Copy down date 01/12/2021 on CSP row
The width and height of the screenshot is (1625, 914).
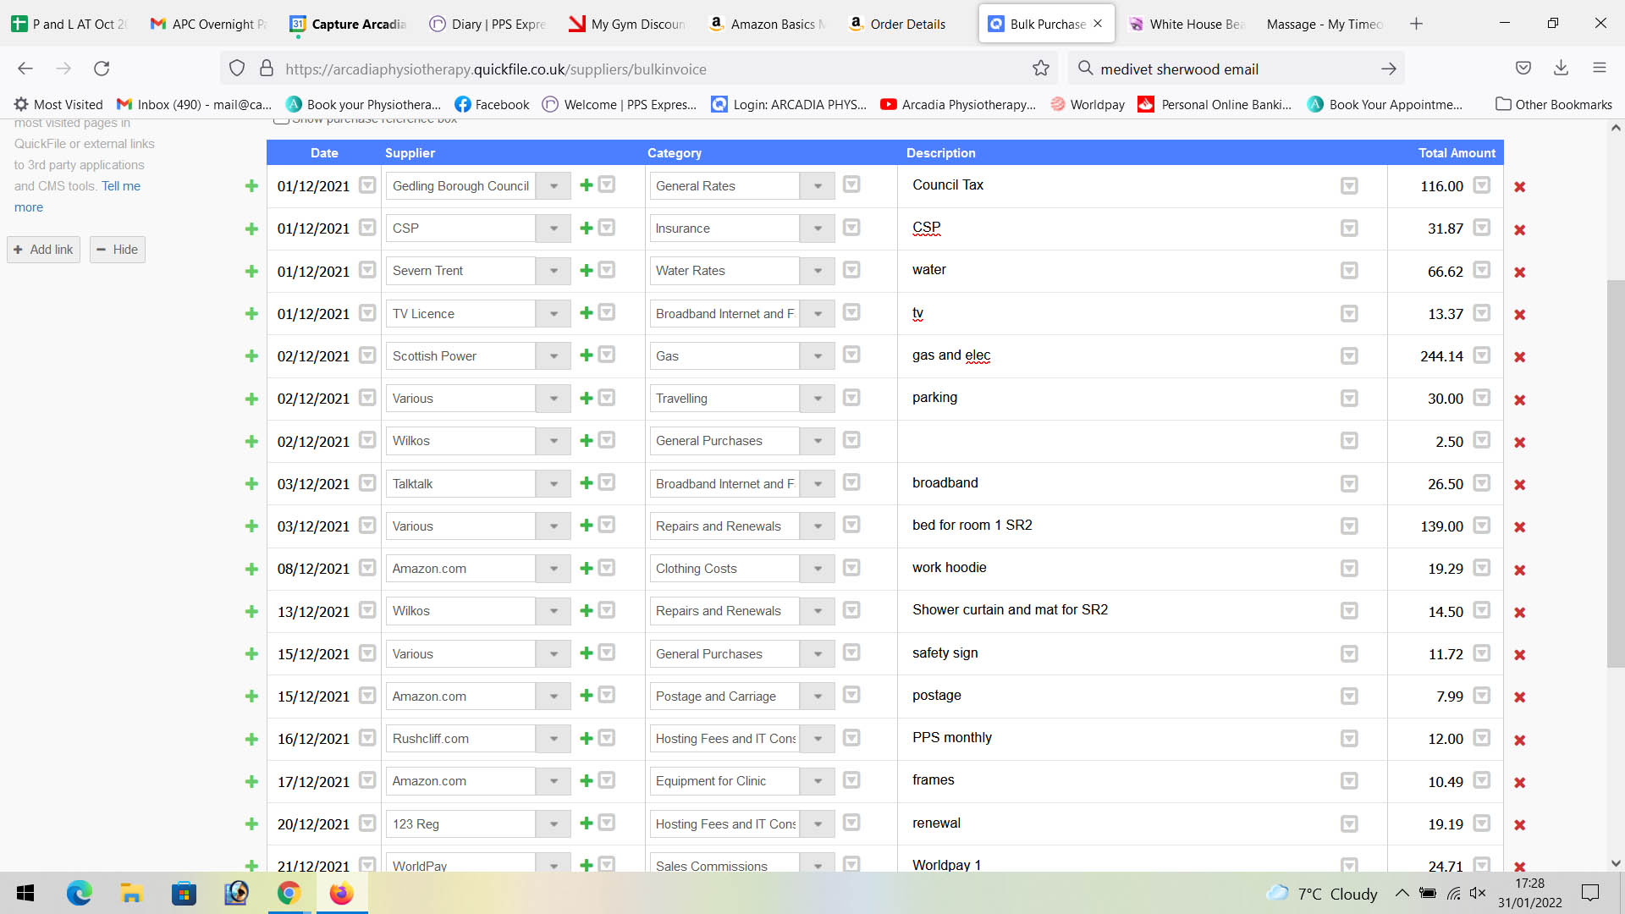click(367, 228)
